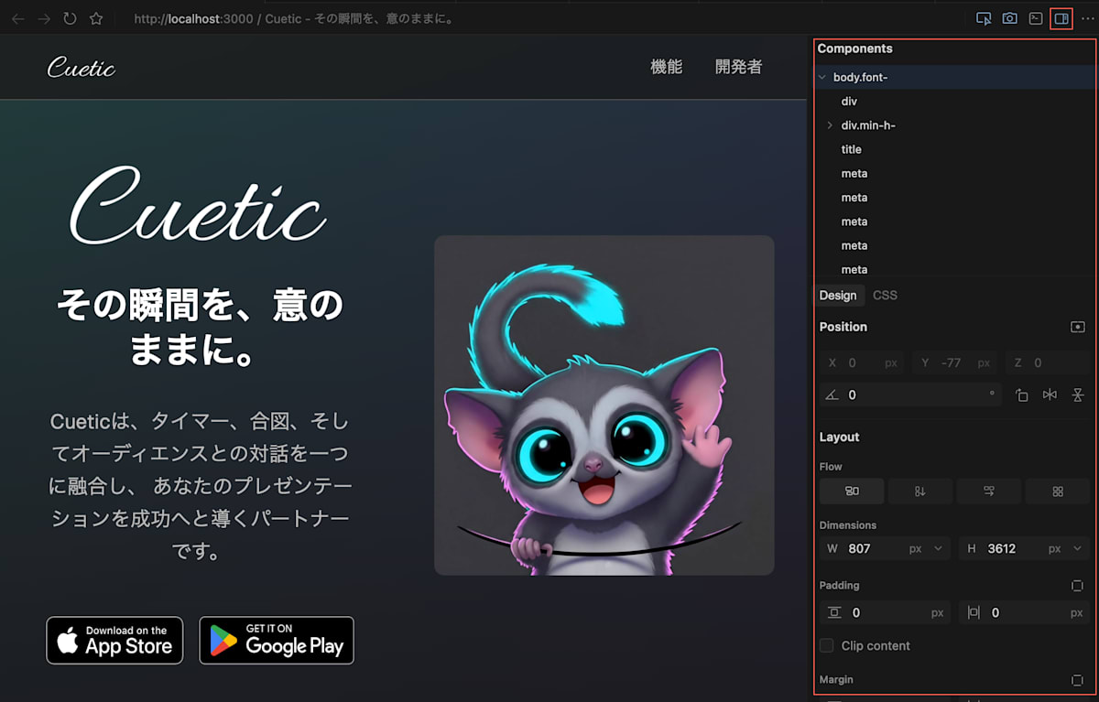Screen dimensions: 1099x702
Task: Reload the preview page
Action: tap(70, 18)
